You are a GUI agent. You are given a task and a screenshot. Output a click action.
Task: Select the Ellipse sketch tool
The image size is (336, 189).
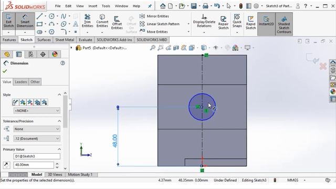[64, 24]
